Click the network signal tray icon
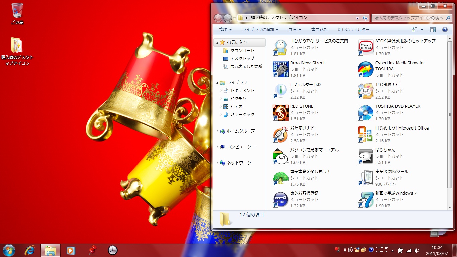 point(408,250)
